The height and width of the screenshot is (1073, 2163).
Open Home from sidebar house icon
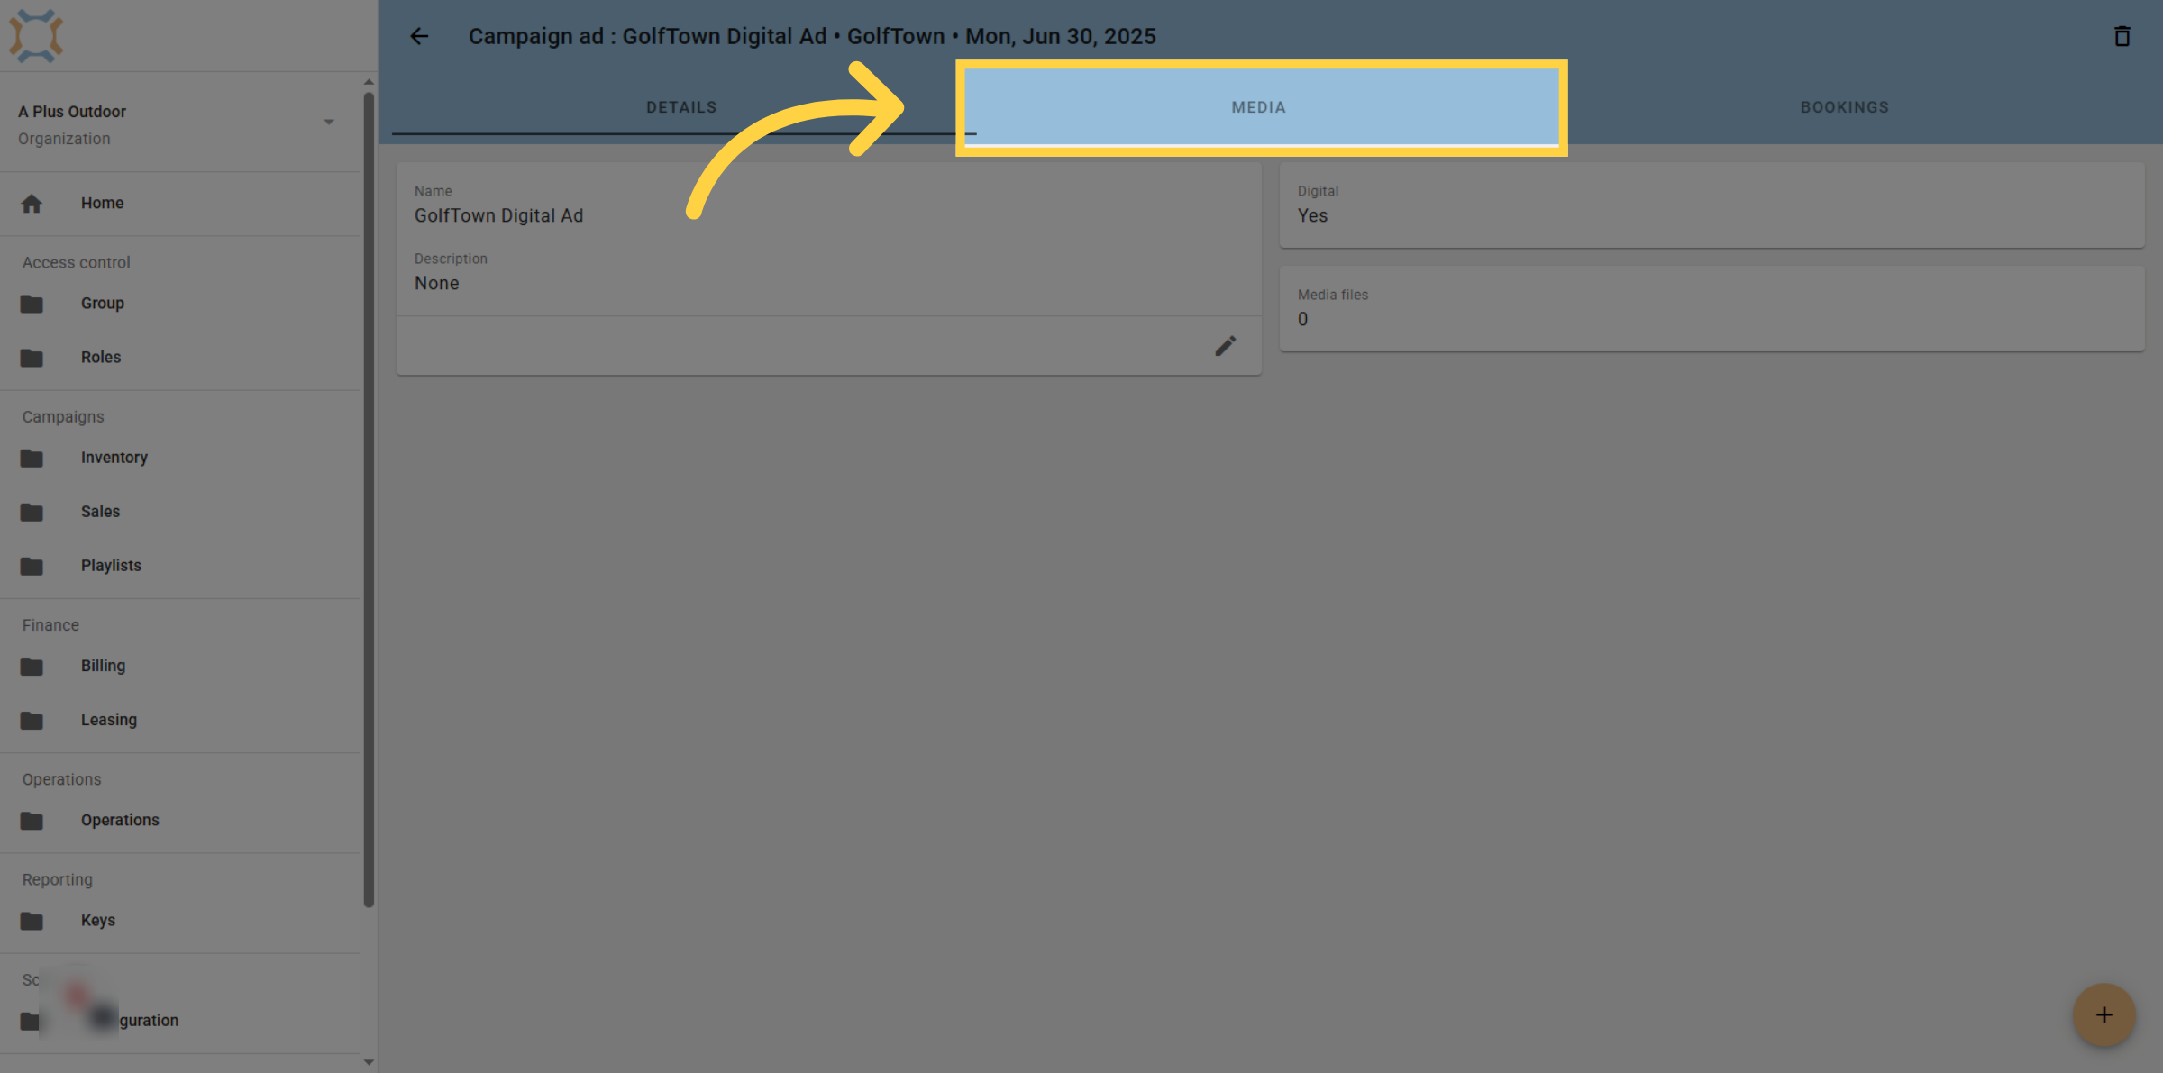pyautogui.click(x=32, y=204)
